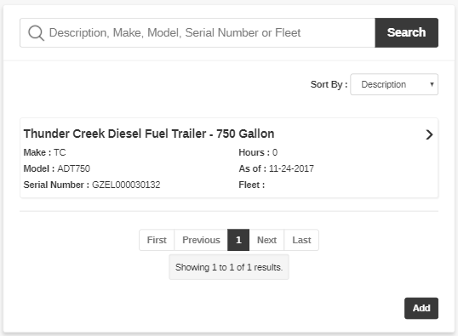
Task: Open Thunder Creek Diesel Fuel Trailer title
Action: [149, 134]
